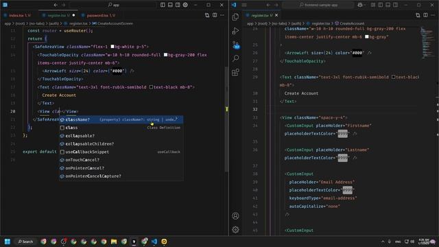Viewport: 439px width, 247px height.
Task: Go forward in right window title bar
Action: click(276, 5)
